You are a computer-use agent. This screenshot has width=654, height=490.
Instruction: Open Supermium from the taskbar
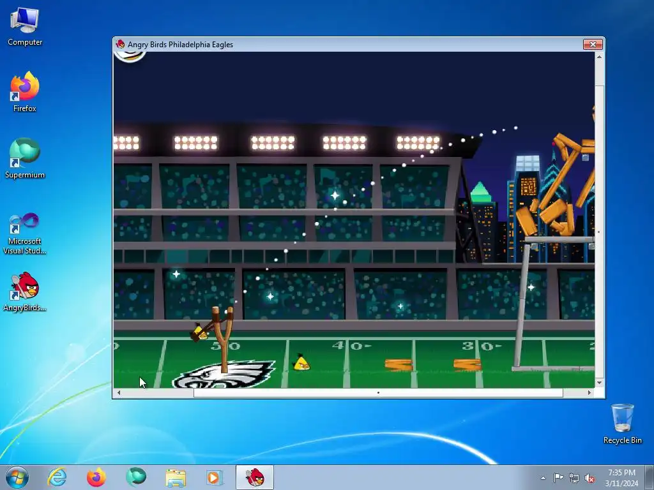pyautogui.click(x=136, y=477)
